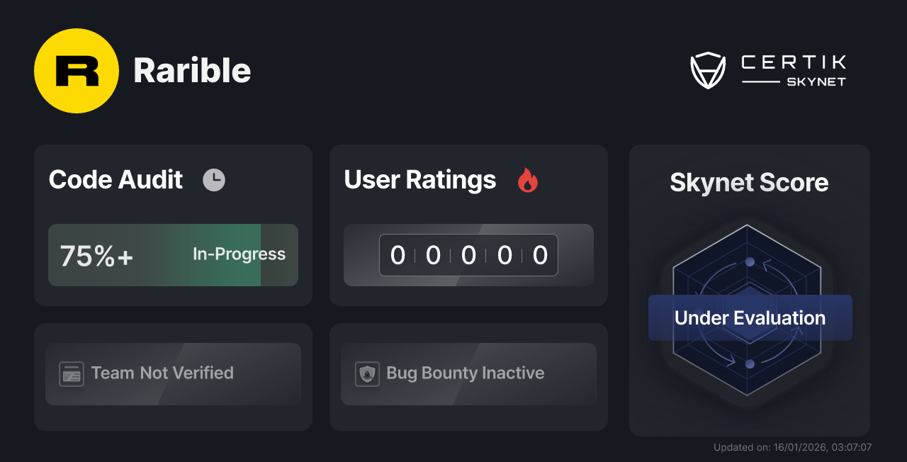
Task: Switch to the Code Audit section
Action: point(116,180)
